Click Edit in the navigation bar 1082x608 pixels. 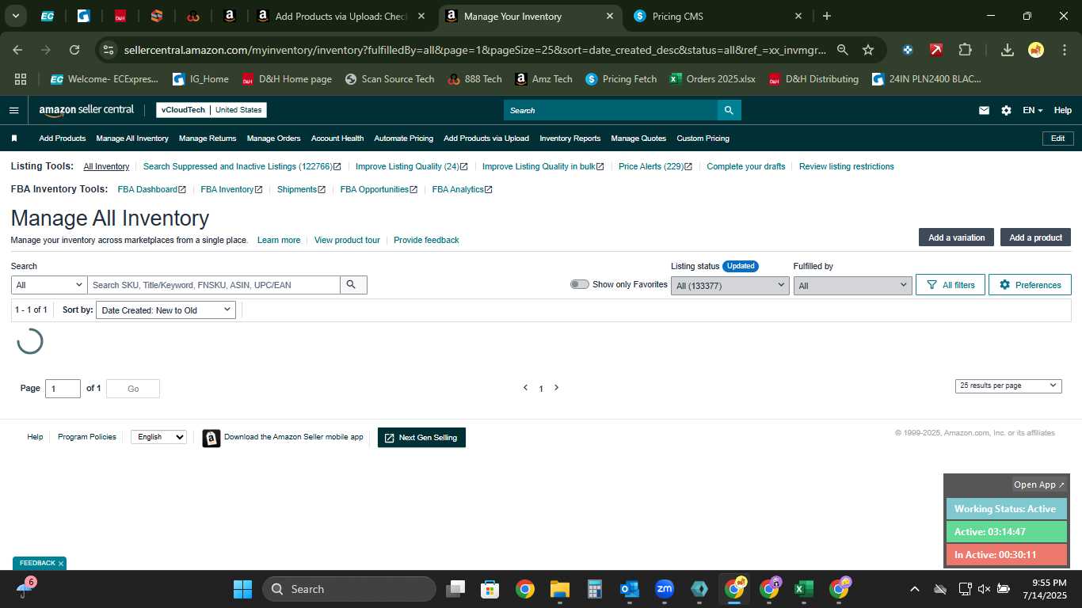click(1057, 139)
